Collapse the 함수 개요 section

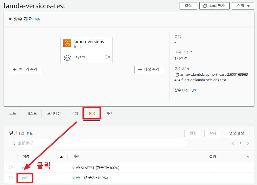10,19
